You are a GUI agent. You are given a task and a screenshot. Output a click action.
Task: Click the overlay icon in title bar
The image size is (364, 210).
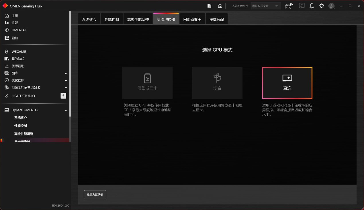[210, 6]
